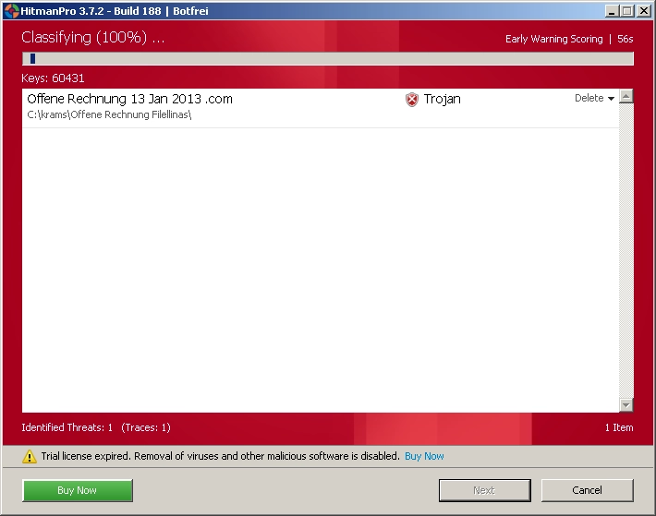Image resolution: width=656 pixels, height=516 pixels.
Task: Click the Next button
Action: 484,490
